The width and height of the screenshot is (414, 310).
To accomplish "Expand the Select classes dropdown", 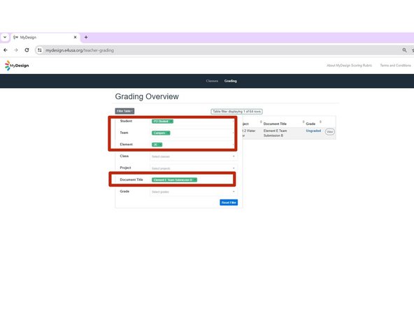I will coord(193,156).
